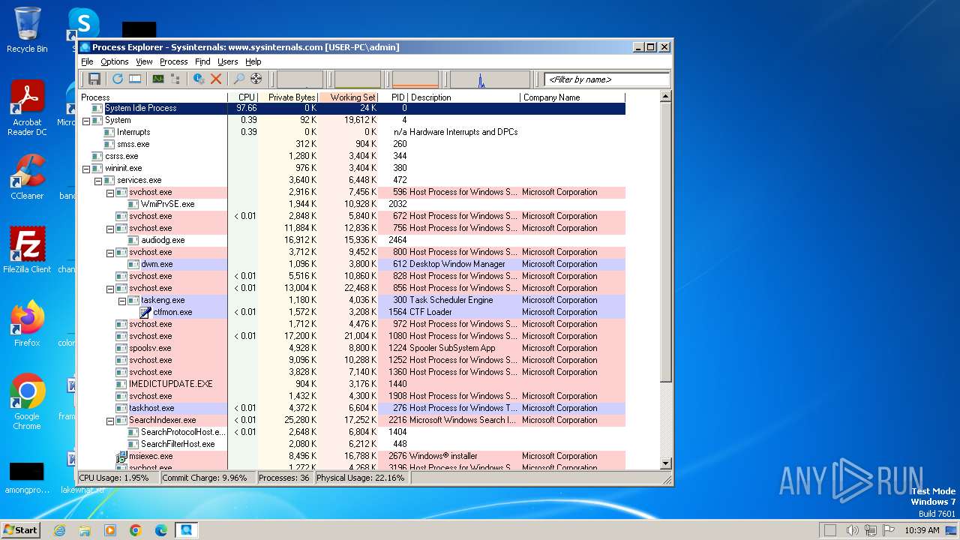This screenshot has height=540, width=960.
Task: Select the dwm.exe process row
Action: [352, 264]
